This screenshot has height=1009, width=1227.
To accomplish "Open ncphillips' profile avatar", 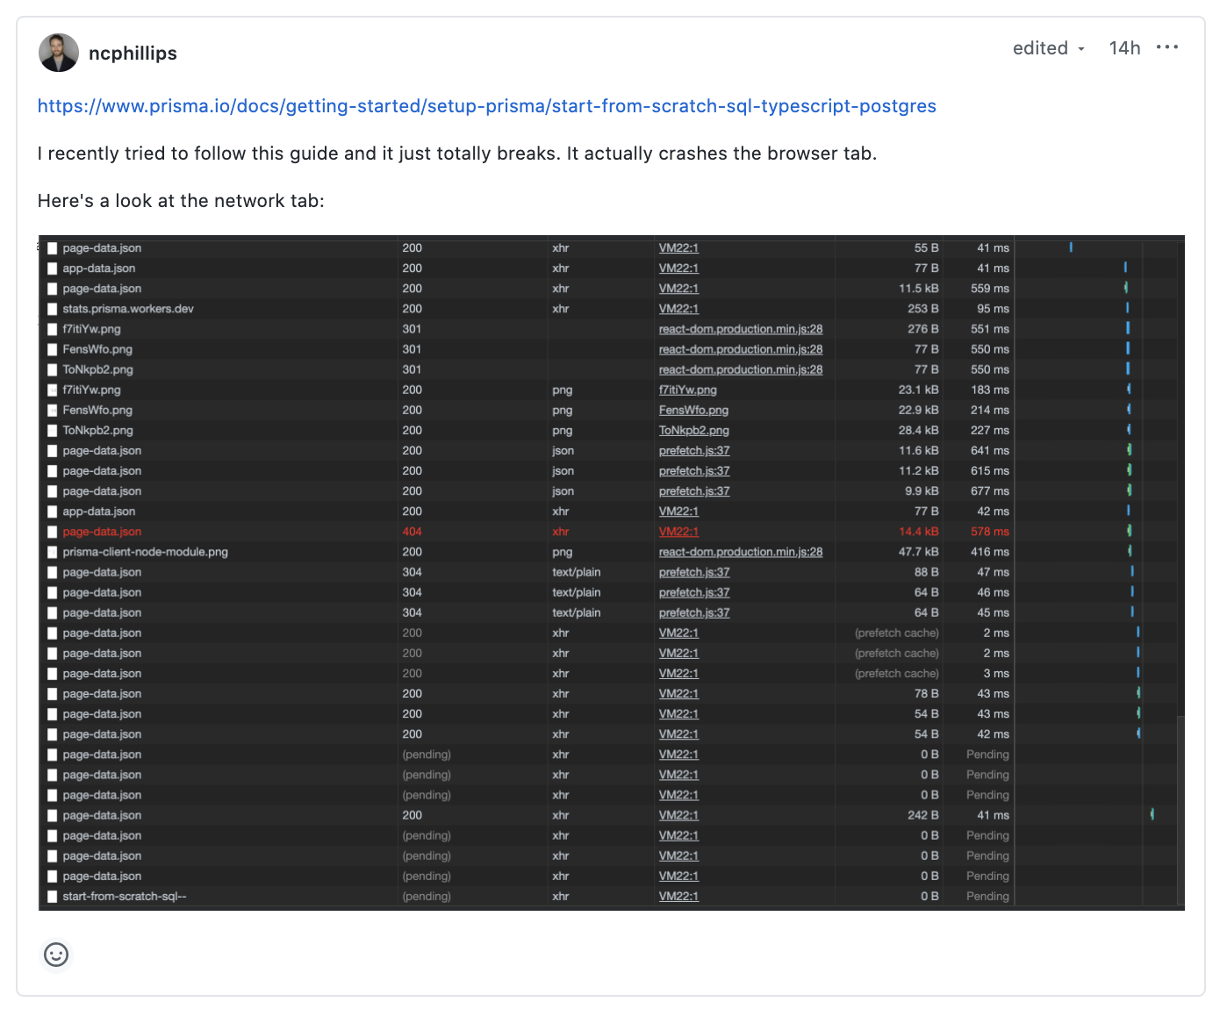I will (59, 53).
